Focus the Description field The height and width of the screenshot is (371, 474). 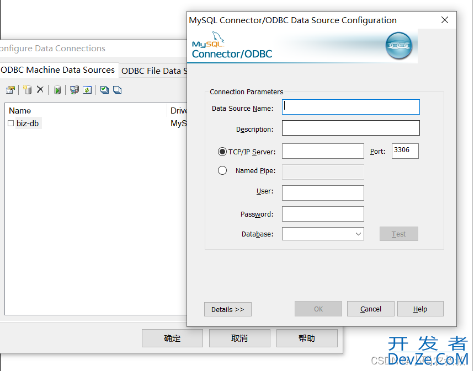[x=350, y=128]
